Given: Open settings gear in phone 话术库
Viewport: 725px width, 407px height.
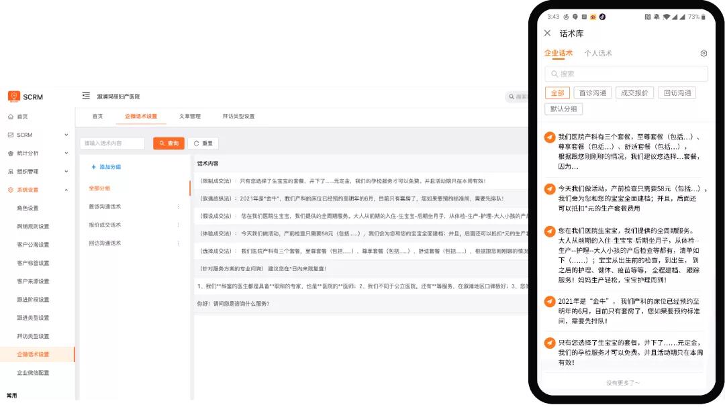Looking at the screenshot, I should coord(704,53).
